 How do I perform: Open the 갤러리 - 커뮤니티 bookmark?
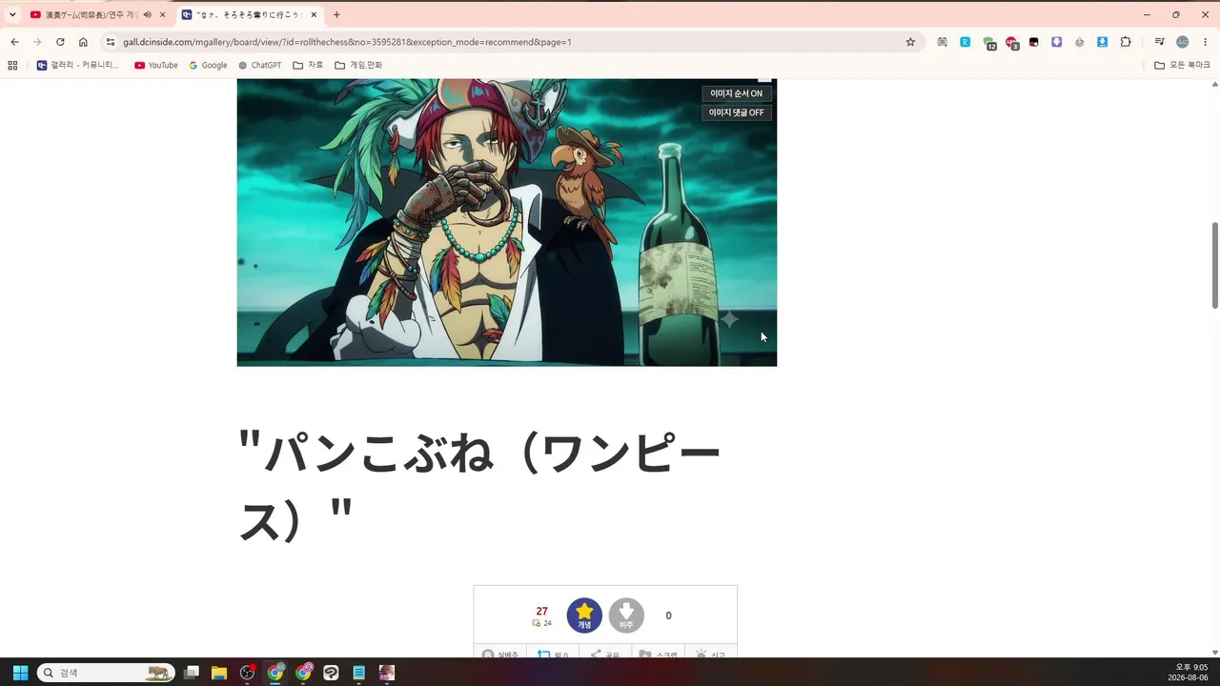click(x=78, y=65)
